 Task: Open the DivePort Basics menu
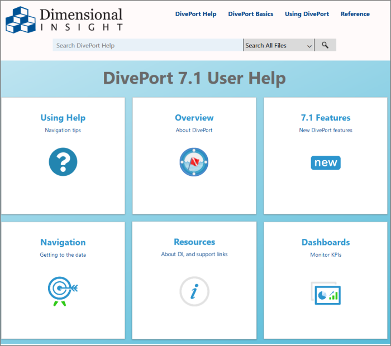(x=251, y=14)
